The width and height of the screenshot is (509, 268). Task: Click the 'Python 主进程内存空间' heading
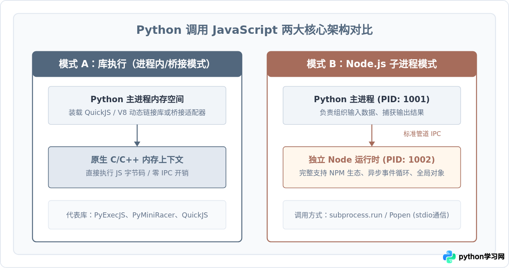[137, 99]
